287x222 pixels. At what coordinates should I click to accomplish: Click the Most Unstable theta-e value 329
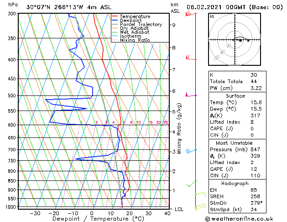(255, 156)
